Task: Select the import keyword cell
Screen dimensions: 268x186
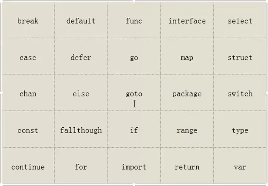Action: (134, 166)
